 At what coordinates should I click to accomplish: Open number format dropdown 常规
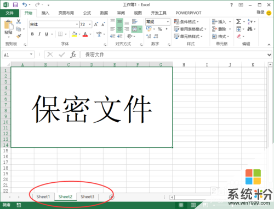(168, 22)
